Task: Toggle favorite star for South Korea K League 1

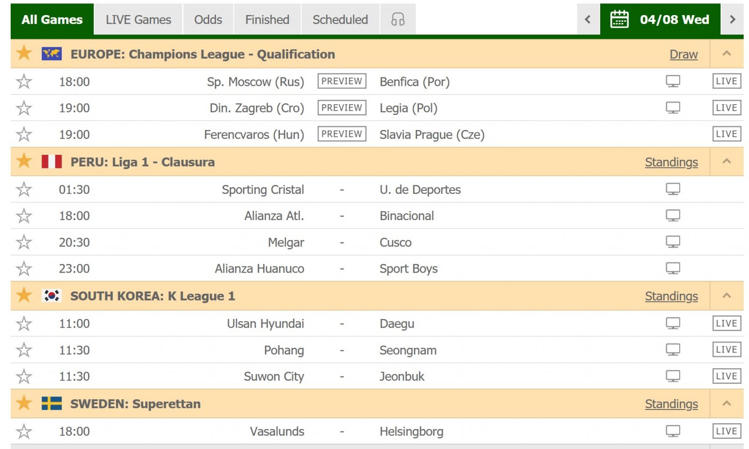Action: [x=24, y=295]
